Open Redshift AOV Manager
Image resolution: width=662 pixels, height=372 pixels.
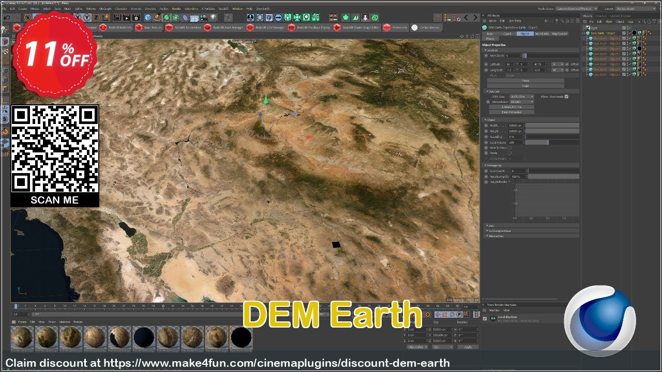[x=266, y=27]
